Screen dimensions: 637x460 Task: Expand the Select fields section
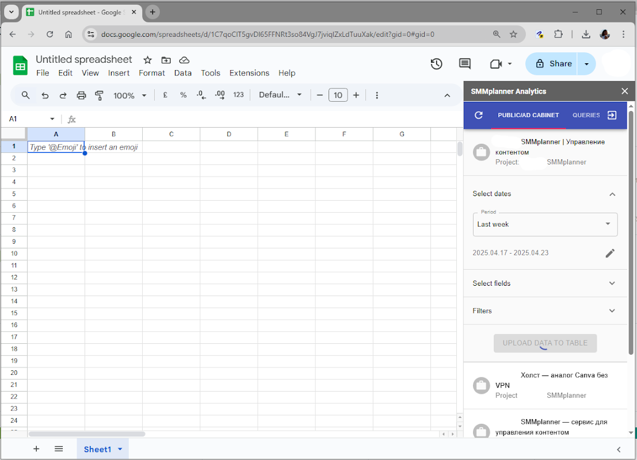point(612,283)
